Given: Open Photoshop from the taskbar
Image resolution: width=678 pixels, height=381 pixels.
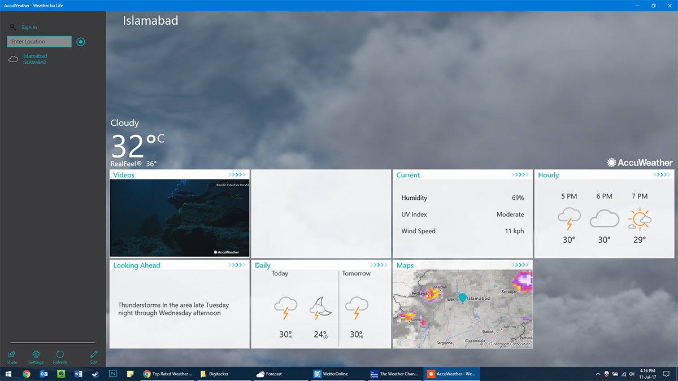Looking at the screenshot, I should (113, 374).
